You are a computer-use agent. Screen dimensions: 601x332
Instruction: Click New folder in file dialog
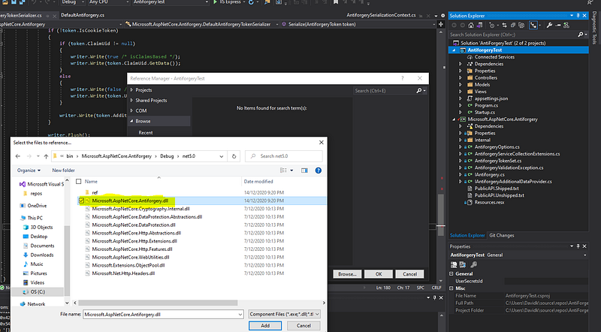63,171
